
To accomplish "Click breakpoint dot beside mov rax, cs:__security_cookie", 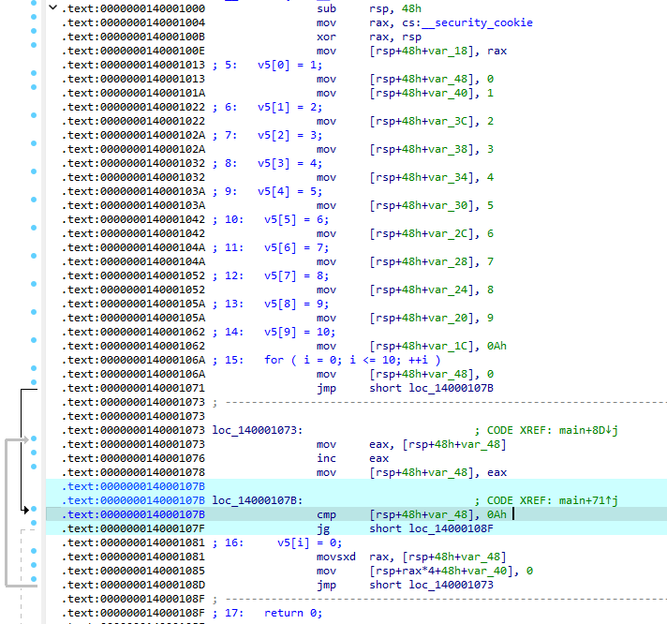I will (34, 22).
